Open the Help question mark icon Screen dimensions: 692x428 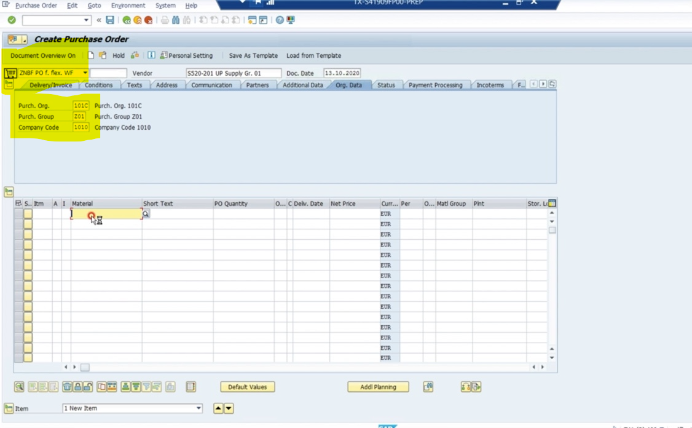point(280,20)
